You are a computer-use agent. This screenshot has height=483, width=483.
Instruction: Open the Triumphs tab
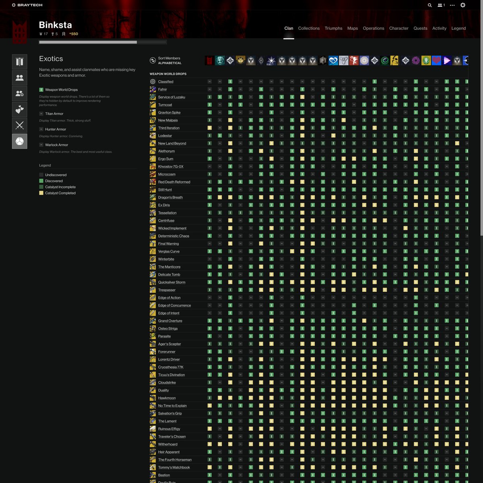[x=333, y=28]
